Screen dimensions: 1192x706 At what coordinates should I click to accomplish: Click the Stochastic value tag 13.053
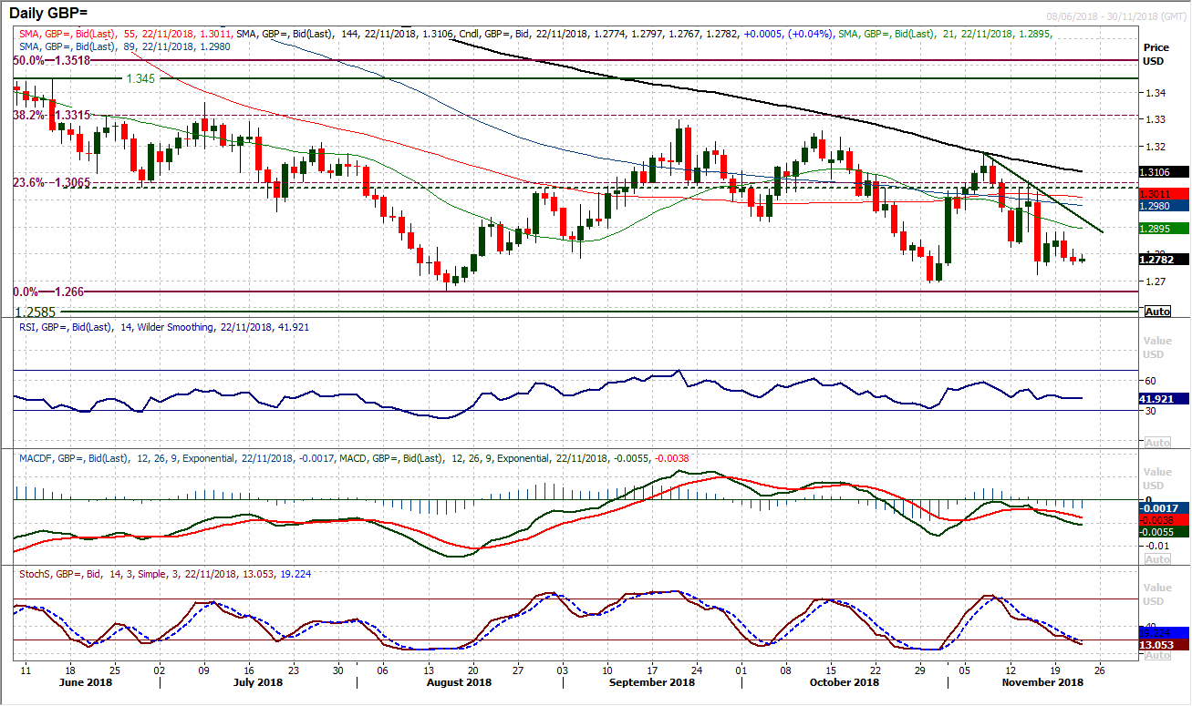[1164, 644]
